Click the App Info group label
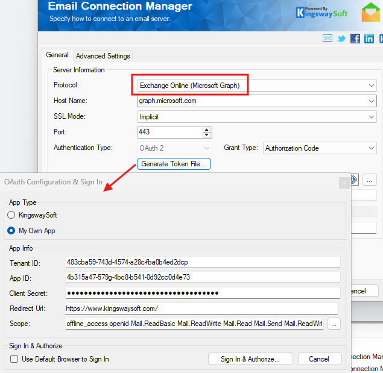This screenshot has height=373, width=383. 21,248
